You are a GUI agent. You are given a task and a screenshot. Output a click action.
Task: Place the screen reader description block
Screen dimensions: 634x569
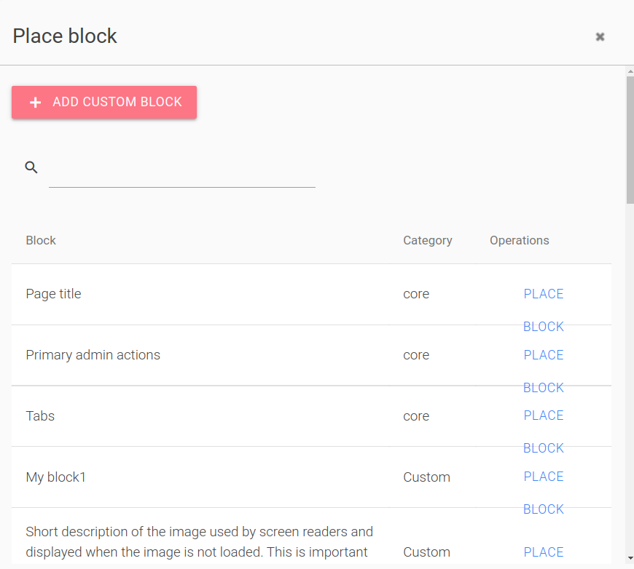click(543, 552)
